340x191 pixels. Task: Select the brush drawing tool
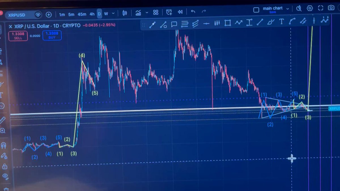271,22
